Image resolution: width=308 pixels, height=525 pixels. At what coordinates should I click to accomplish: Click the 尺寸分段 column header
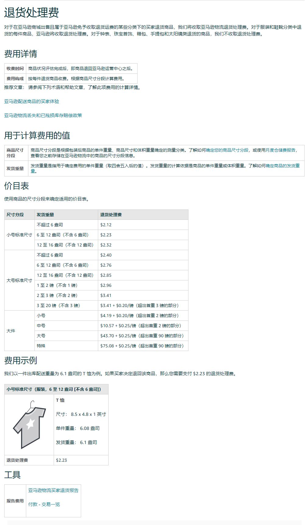tap(20, 215)
